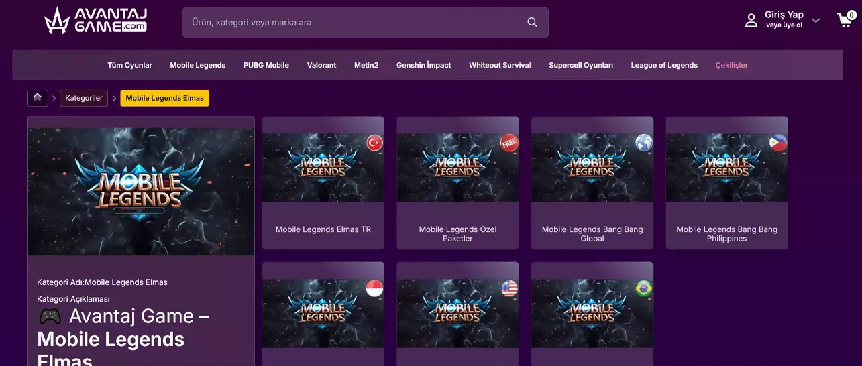This screenshot has height=366, width=862.
Task: Click Kategoriler breadcrumb
Action: click(84, 98)
